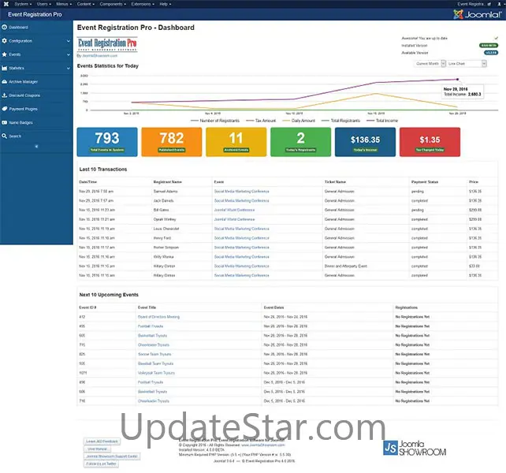Screen dimensions: 506x473
Task: Click registrant name Oprah Winfrey
Action: [165, 219]
